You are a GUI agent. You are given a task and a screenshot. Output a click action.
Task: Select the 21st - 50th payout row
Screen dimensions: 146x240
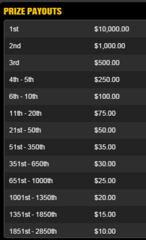[x=75, y=130]
